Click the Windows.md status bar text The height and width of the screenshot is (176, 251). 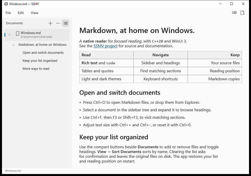[x=13, y=171]
